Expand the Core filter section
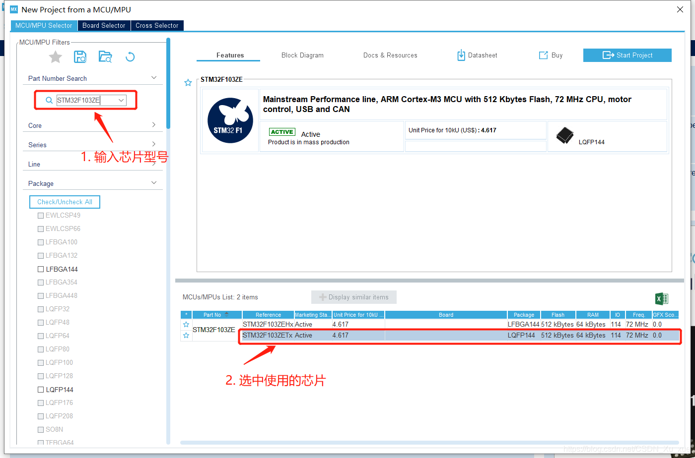695x458 pixels. coord(154,125)
